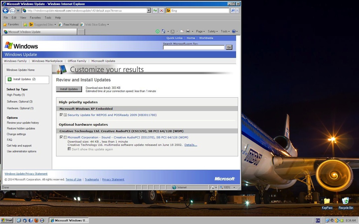The width and height of the screenshot is (359, 224).
Task: Click the Office Family navigation link
Action: coord(77,61)
